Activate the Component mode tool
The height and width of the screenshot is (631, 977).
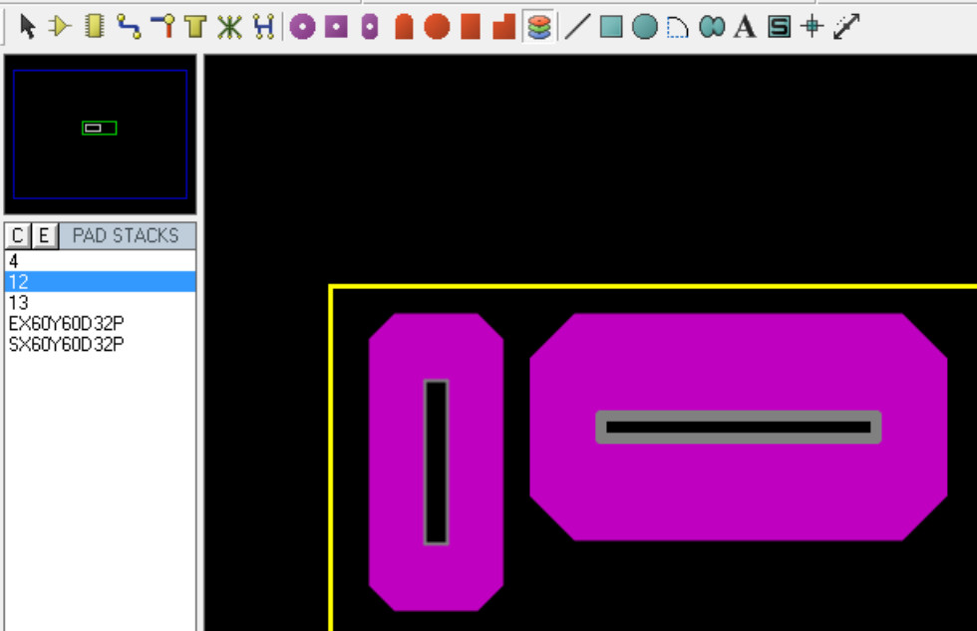(x=60, y=27)
